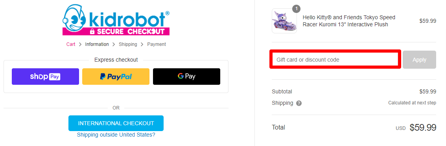Image resolution: width=446 pixels, height=146 pixels.
Task: Open the Shipping outside United States link
Action: tap(116, 135)
